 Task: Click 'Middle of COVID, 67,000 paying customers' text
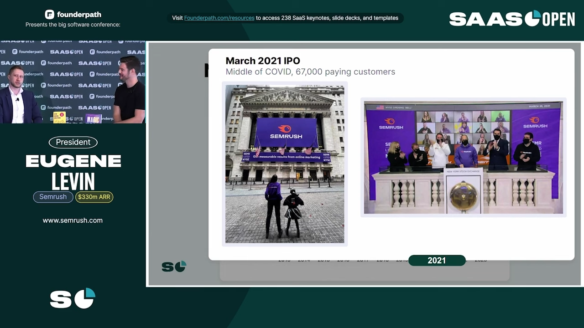click(310, 72)
